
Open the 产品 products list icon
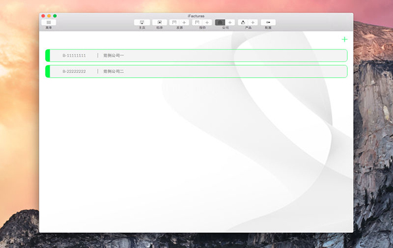pyautogui.click(x=243, y=22)
